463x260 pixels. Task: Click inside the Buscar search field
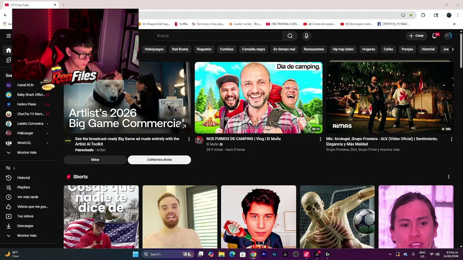click(218, 36)
